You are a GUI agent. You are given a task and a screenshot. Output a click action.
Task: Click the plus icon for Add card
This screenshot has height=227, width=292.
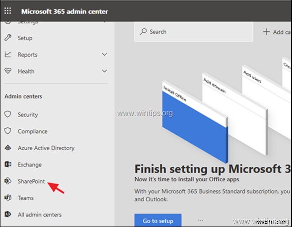tap(266, 31)
